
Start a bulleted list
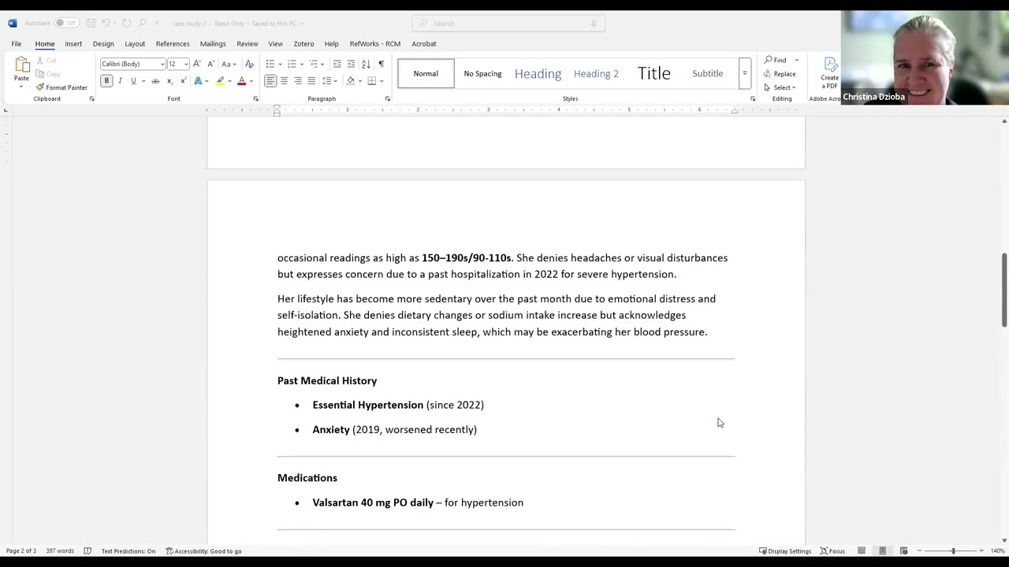270,64
